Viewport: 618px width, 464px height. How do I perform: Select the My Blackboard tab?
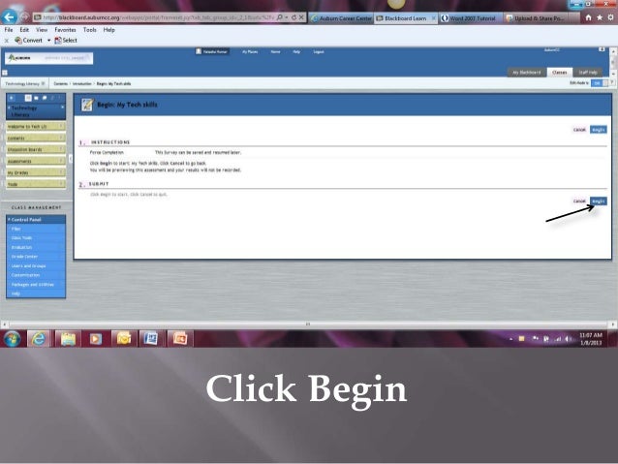[526, 72]
